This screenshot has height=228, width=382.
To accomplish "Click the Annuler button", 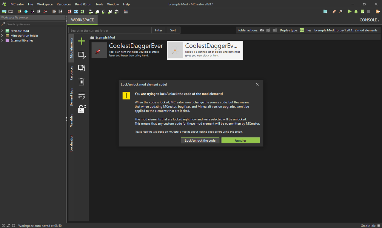I will [x=241, y=140].
